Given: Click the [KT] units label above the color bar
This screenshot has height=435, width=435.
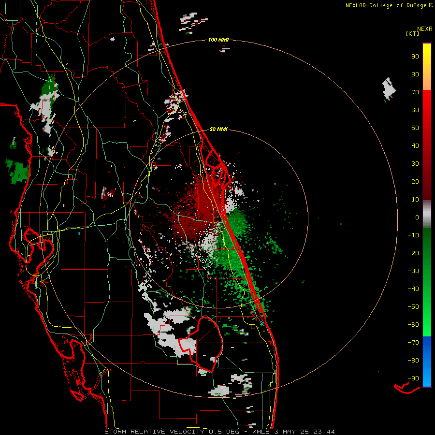Looking at the screenshot, I should point(412,33).
